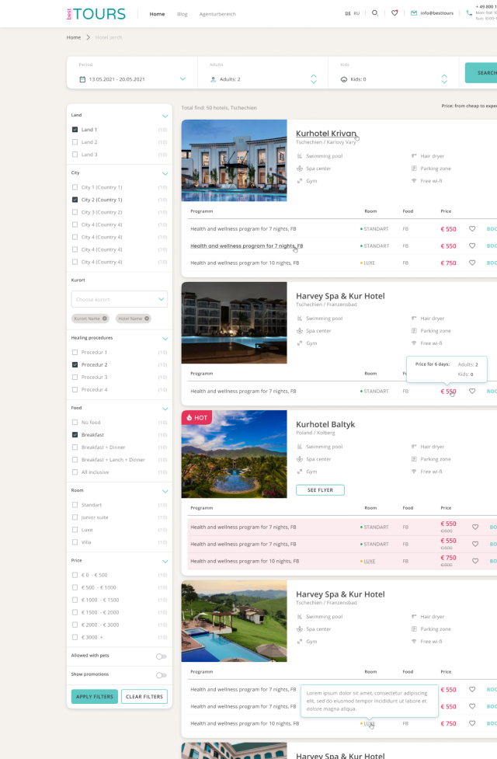497x759 pixels.
Task: Turn on Show promotions toggle
Action: [161, 675]
